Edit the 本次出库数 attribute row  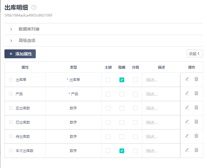tap(187, 150)
